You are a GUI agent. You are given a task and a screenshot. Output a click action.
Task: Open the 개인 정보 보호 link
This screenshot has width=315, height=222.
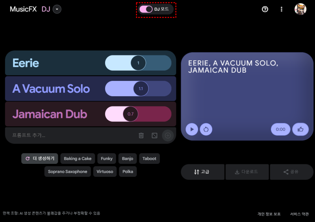coord(269,214)
